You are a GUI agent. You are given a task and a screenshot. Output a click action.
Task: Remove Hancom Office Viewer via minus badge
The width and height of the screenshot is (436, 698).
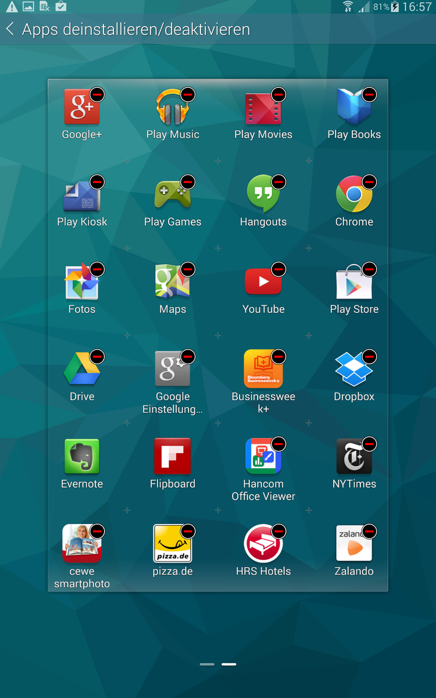click(278, 444)
